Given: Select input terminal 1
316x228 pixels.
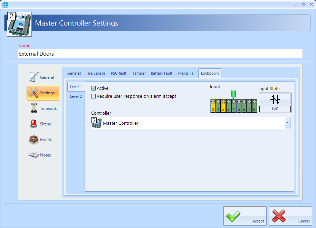Looking at the screenshot, I should (x=218, y=106).
